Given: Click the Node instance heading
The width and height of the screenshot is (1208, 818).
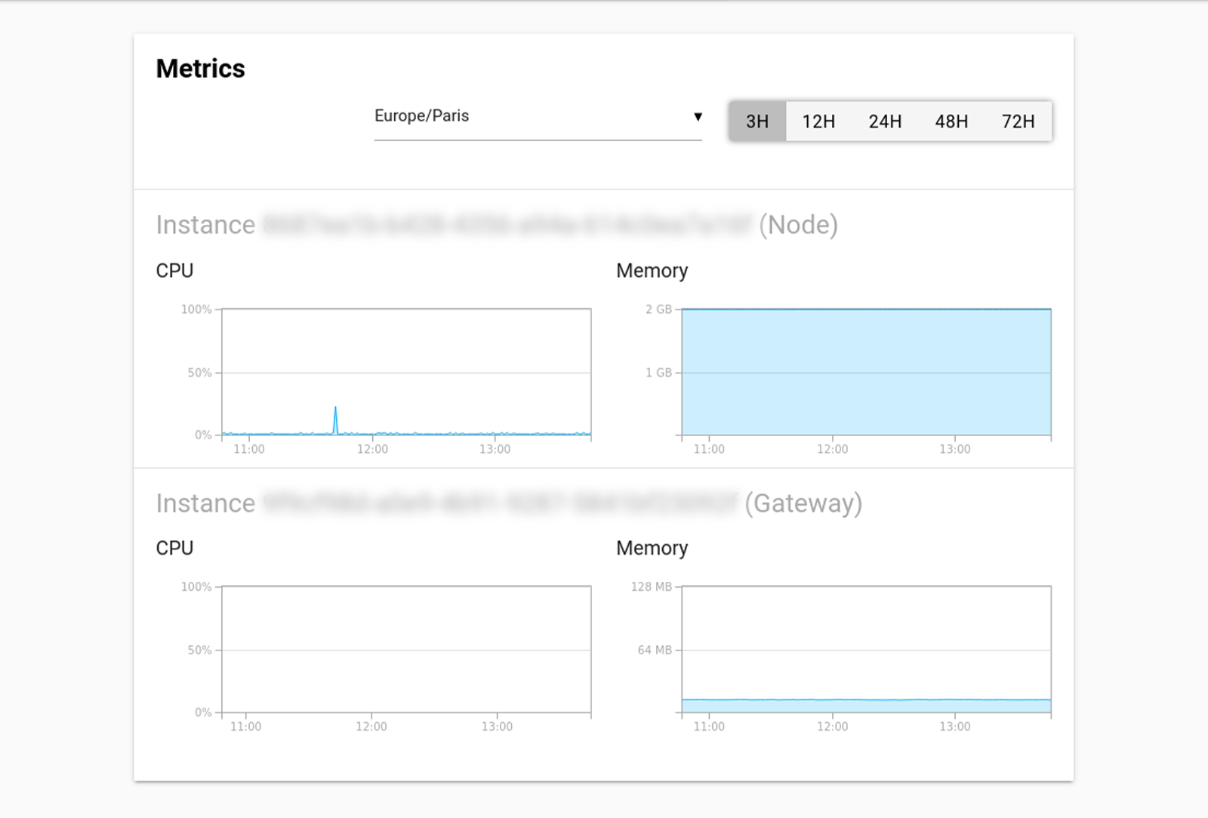Looking at the screenshot, I should [496, 225].
